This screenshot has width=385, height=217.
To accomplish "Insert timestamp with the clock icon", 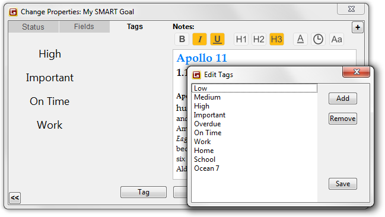I will pyautogui.click(x=318, y=39).
